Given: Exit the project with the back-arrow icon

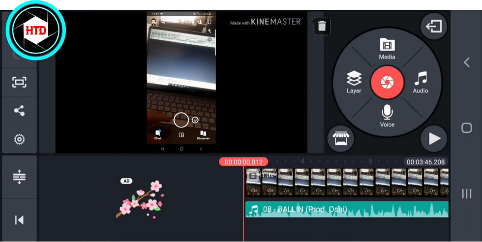Looking at the screenshot, I should coord(433,26).
